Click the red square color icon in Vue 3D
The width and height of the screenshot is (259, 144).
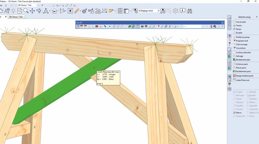point(97,27)
